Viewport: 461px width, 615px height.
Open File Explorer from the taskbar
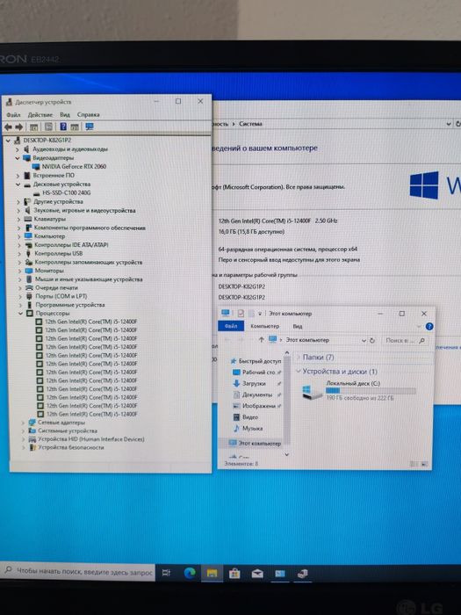click(212, 574)
